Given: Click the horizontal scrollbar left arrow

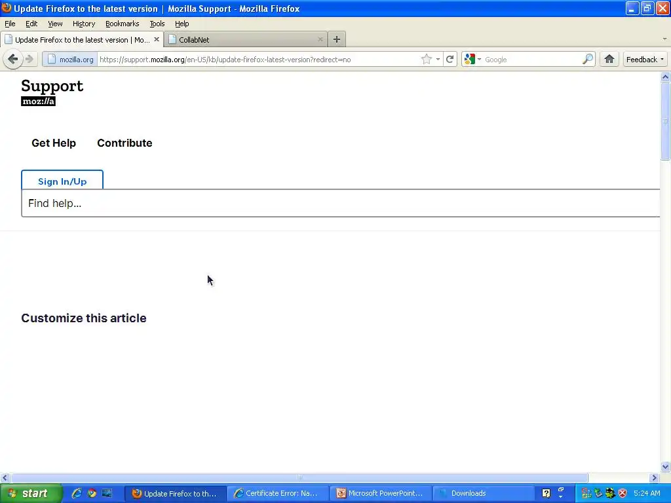Looking at the screenshot, I should click(x=5, y=477).
